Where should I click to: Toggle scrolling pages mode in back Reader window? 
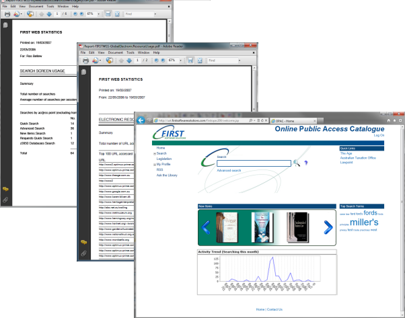point(108,14)
